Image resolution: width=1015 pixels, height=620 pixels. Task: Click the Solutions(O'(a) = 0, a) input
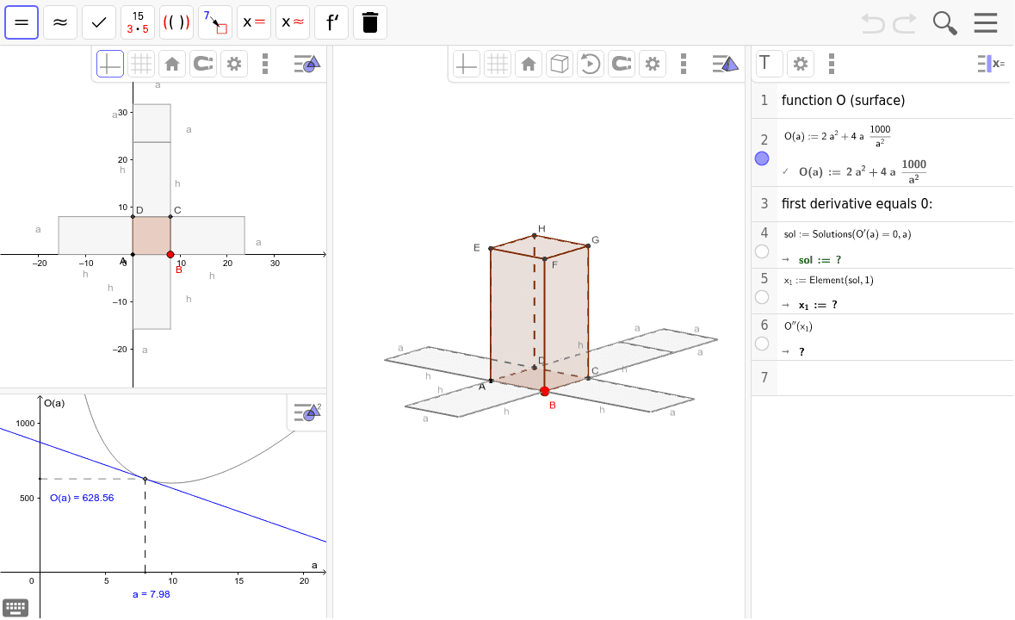pos(847,234)
